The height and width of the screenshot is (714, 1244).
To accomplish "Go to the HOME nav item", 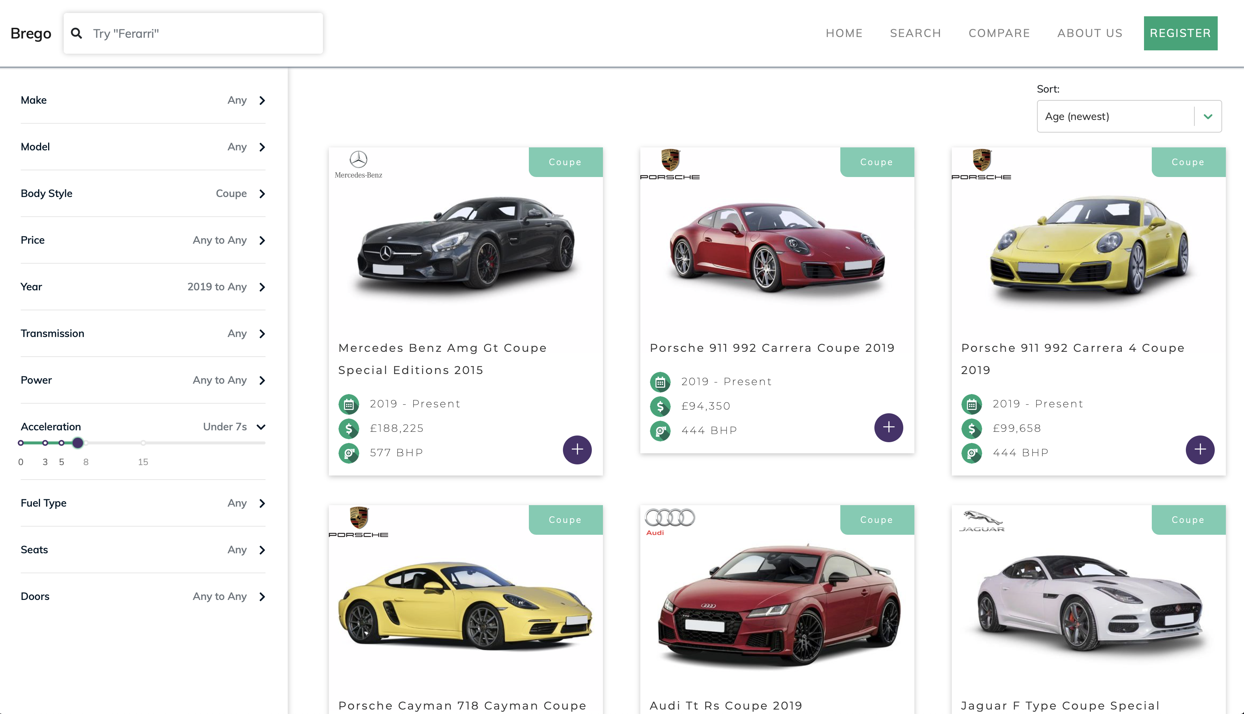I will pos(844,33).
